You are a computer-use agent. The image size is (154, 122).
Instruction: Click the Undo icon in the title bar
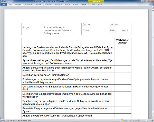[x=7, y=1]
